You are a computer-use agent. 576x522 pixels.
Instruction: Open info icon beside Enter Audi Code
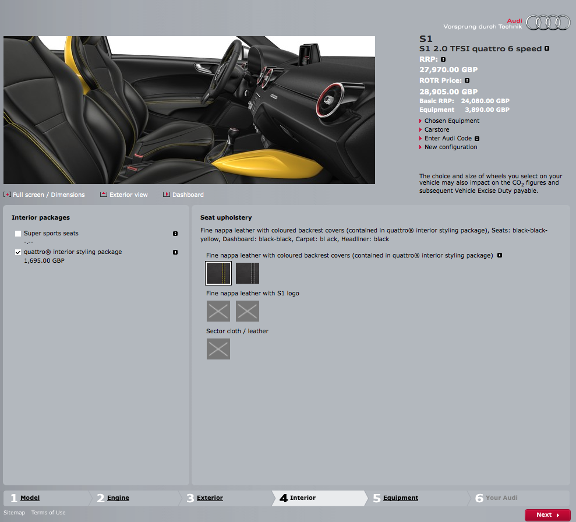(x=477, y=139)
